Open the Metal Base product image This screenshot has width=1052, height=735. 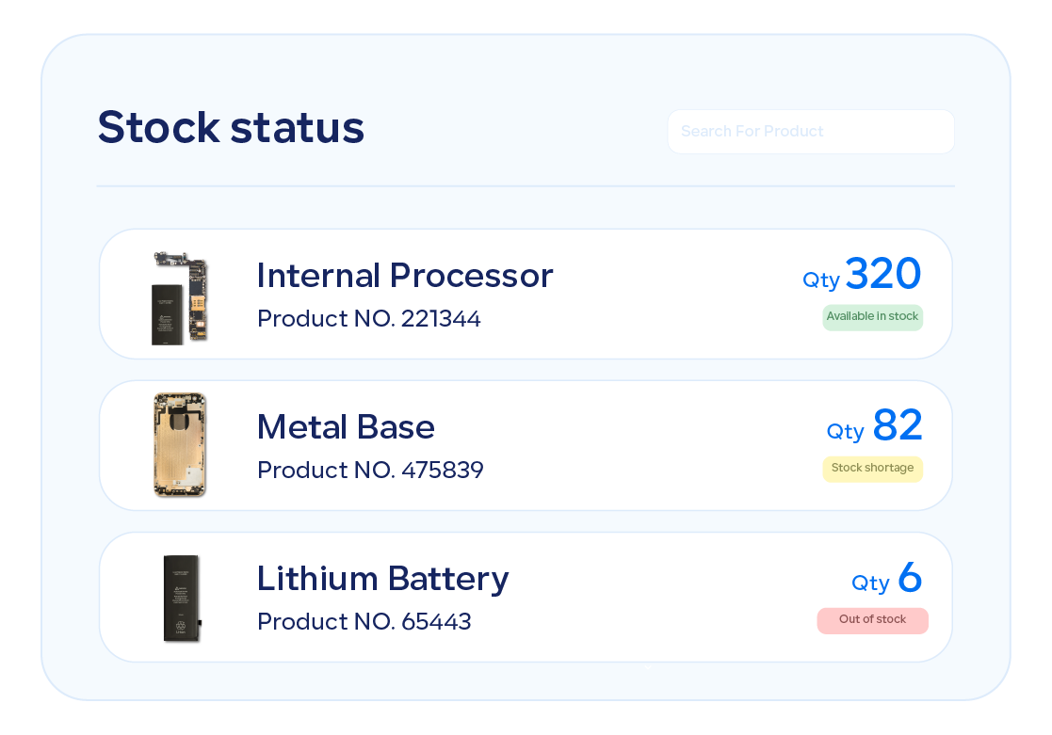180,445
